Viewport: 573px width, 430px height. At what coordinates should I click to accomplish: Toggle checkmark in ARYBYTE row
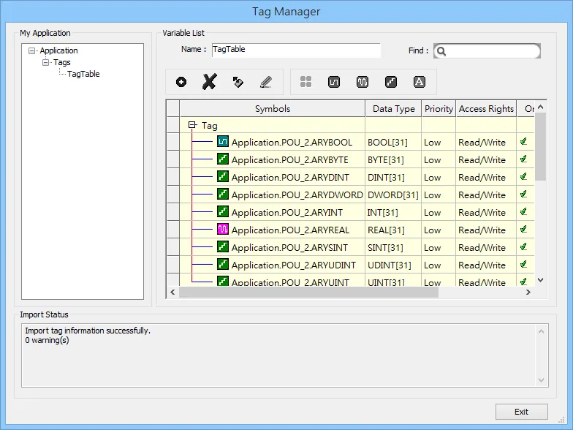click(x=523, y=159)
